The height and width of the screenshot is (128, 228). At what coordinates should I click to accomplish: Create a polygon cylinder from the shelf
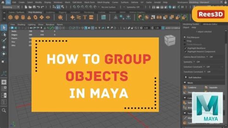tap(23, 17)
